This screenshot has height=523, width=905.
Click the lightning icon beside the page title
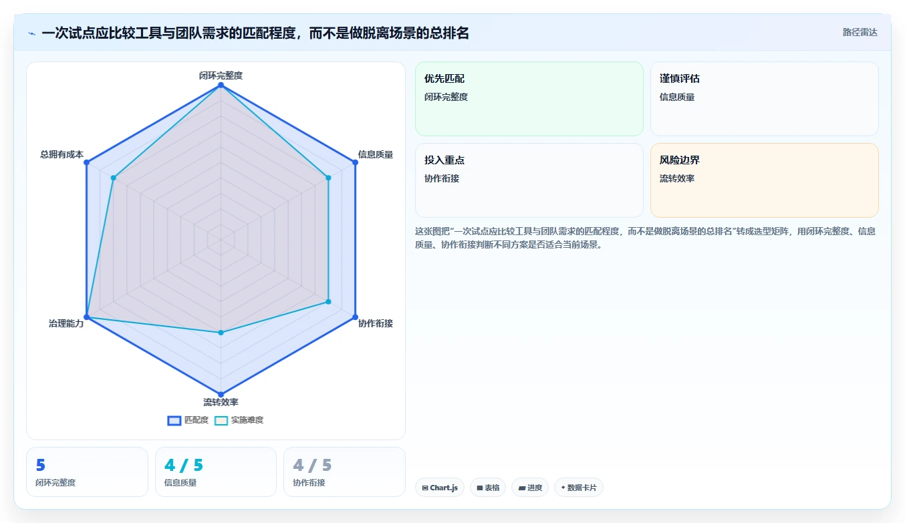tap(31, 33)
